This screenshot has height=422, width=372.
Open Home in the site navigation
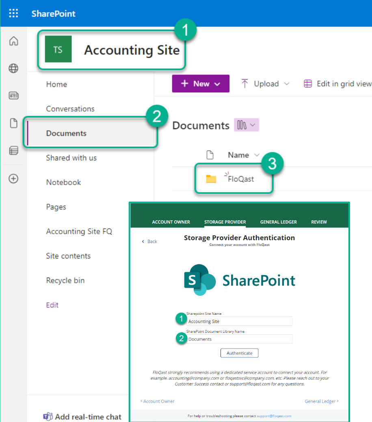(x=56, y=84)
